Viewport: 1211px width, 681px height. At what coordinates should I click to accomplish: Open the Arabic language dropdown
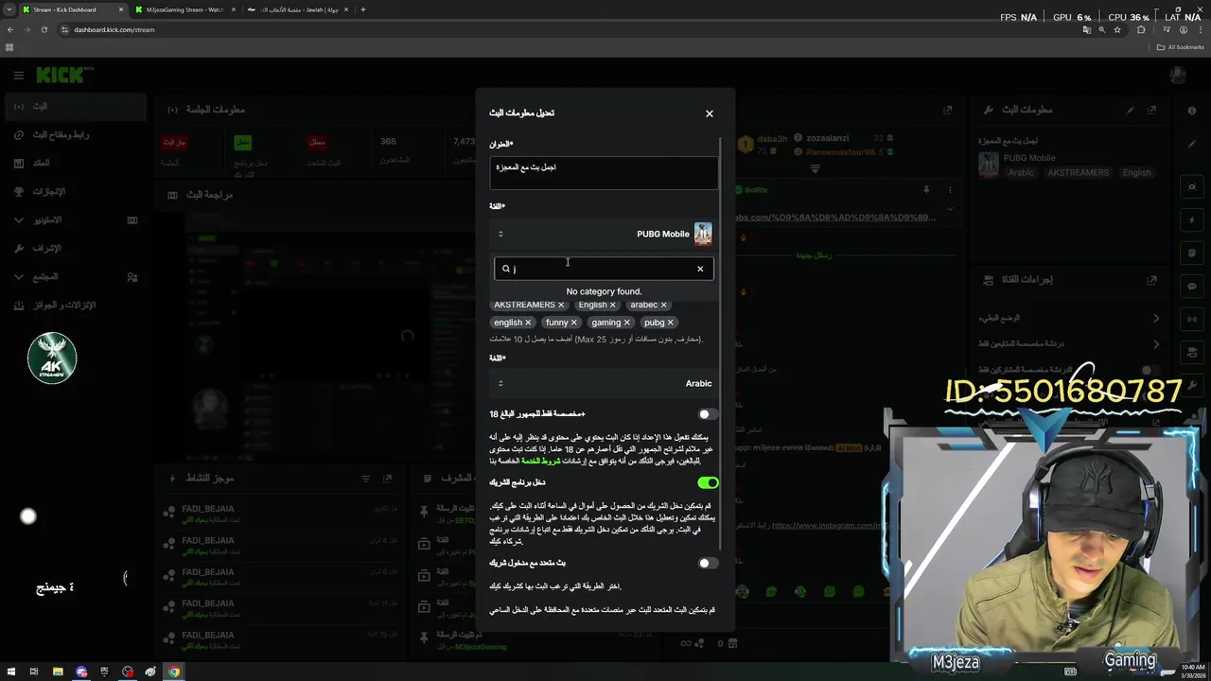pyautogui.click(x=603, y=383)
